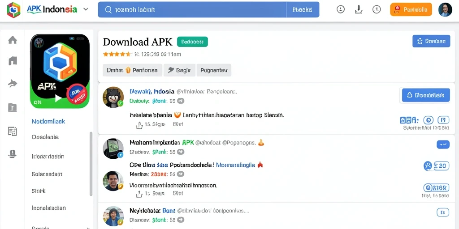This screenshot has height=229, width=459.
Task: Open the news list icon in sidebar
Action: coord(12,131)
